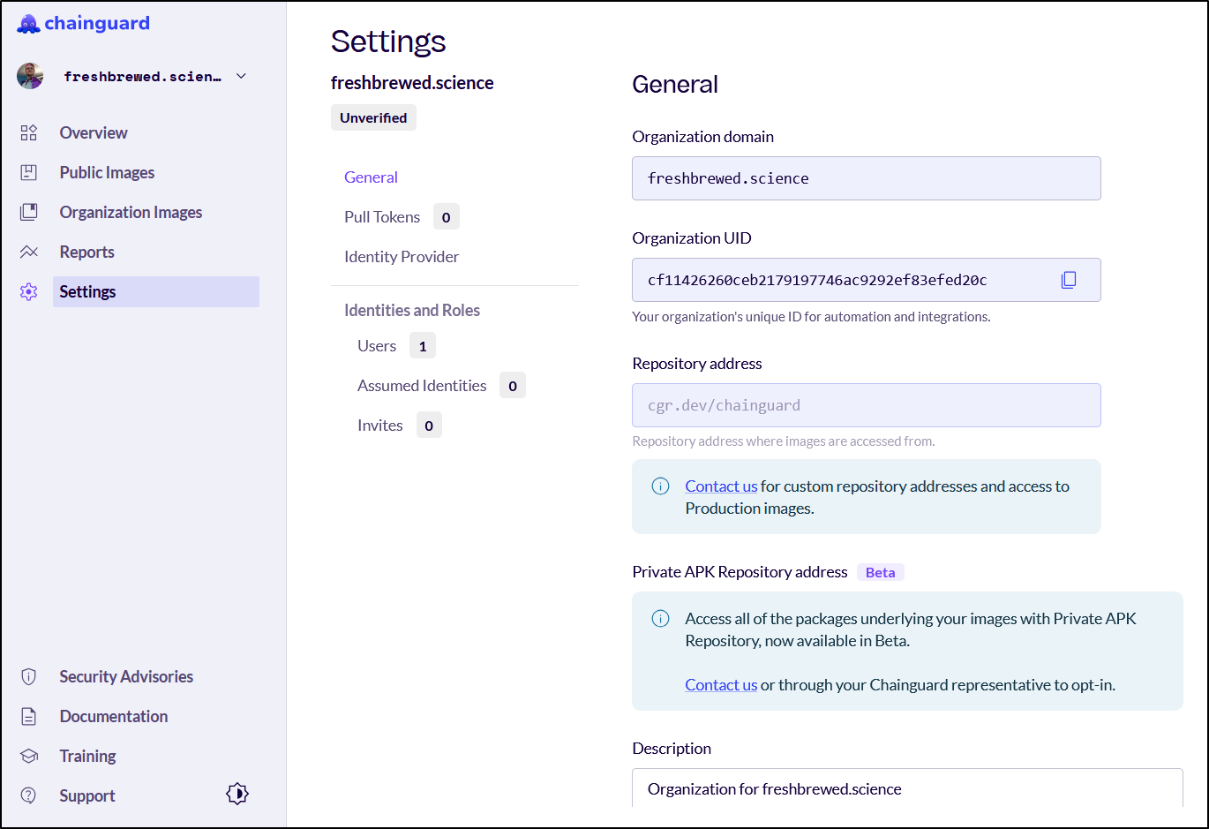The height and width of the screenshot is (829, 1209).
Task: Click the Settings gear icon
Action: pos(29,291)
